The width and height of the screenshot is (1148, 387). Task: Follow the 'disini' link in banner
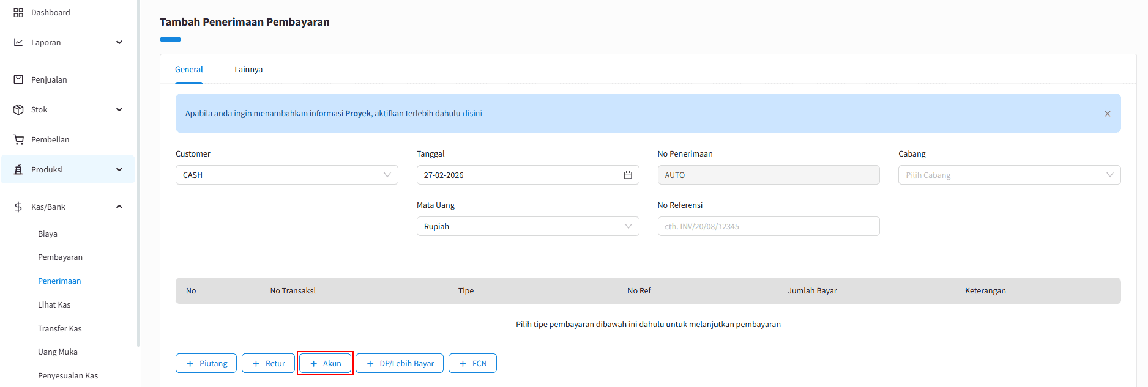click(x=472, y=113)
